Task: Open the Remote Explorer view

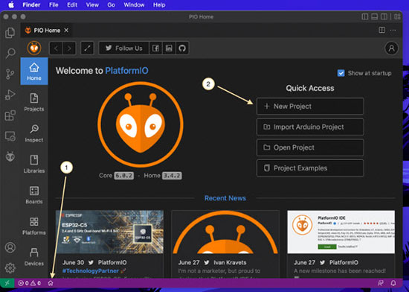Action: 10,136
